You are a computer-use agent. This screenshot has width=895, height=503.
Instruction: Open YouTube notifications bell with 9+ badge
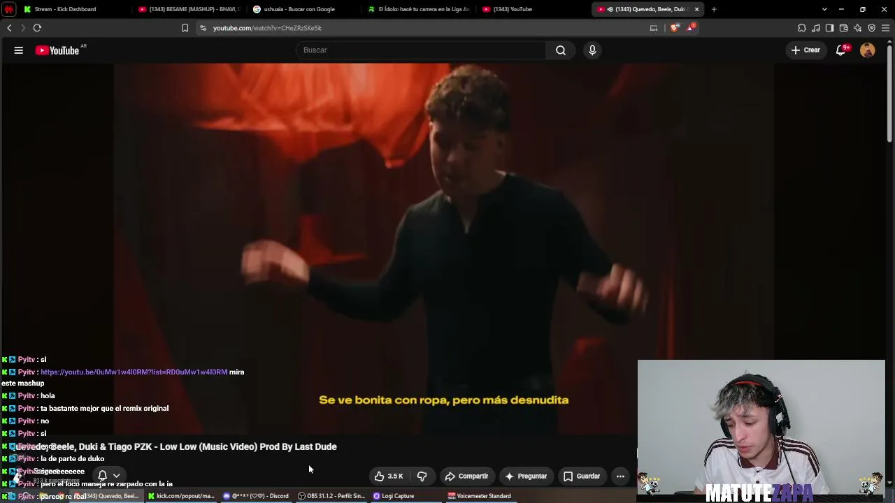[842, 50]
